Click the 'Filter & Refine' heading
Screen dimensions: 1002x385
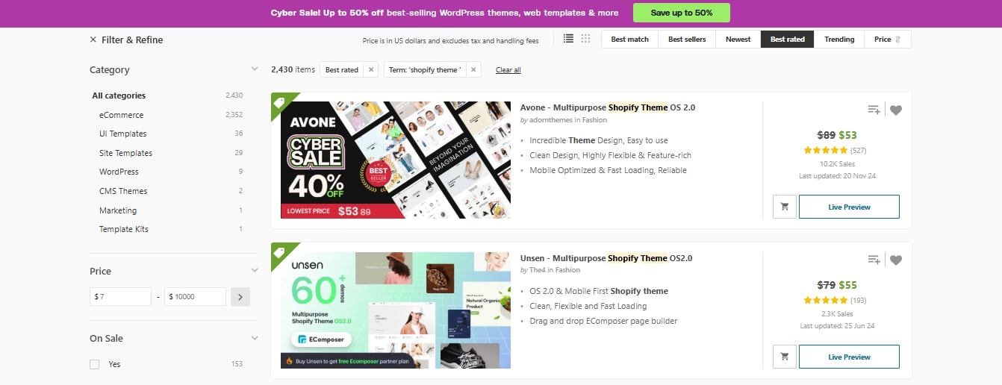(x=132, y=40)
